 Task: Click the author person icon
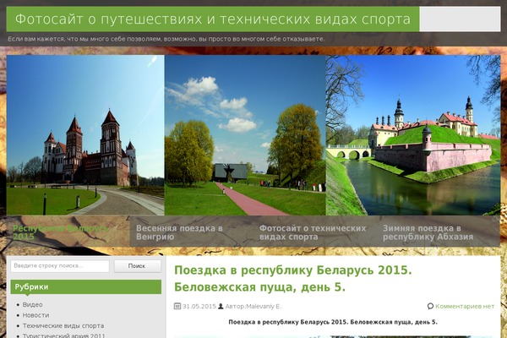point(221,306)
